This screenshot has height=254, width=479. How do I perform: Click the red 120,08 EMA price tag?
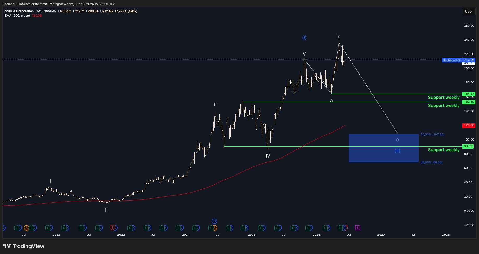tap(469, 125)
